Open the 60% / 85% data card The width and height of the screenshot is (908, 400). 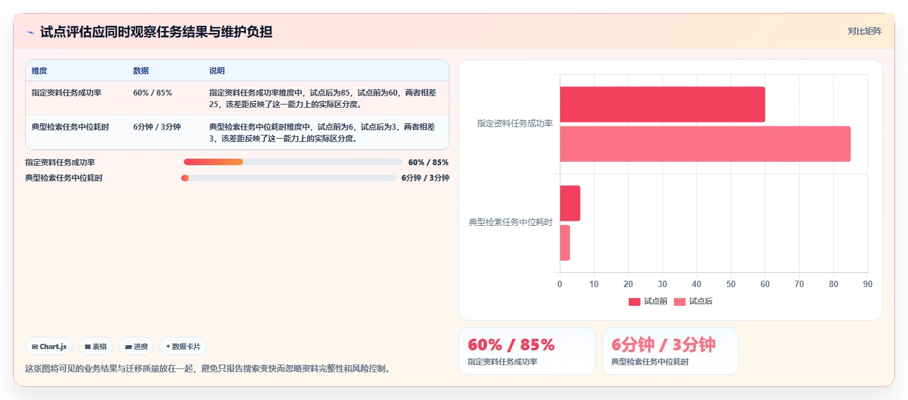pos(527,351)
